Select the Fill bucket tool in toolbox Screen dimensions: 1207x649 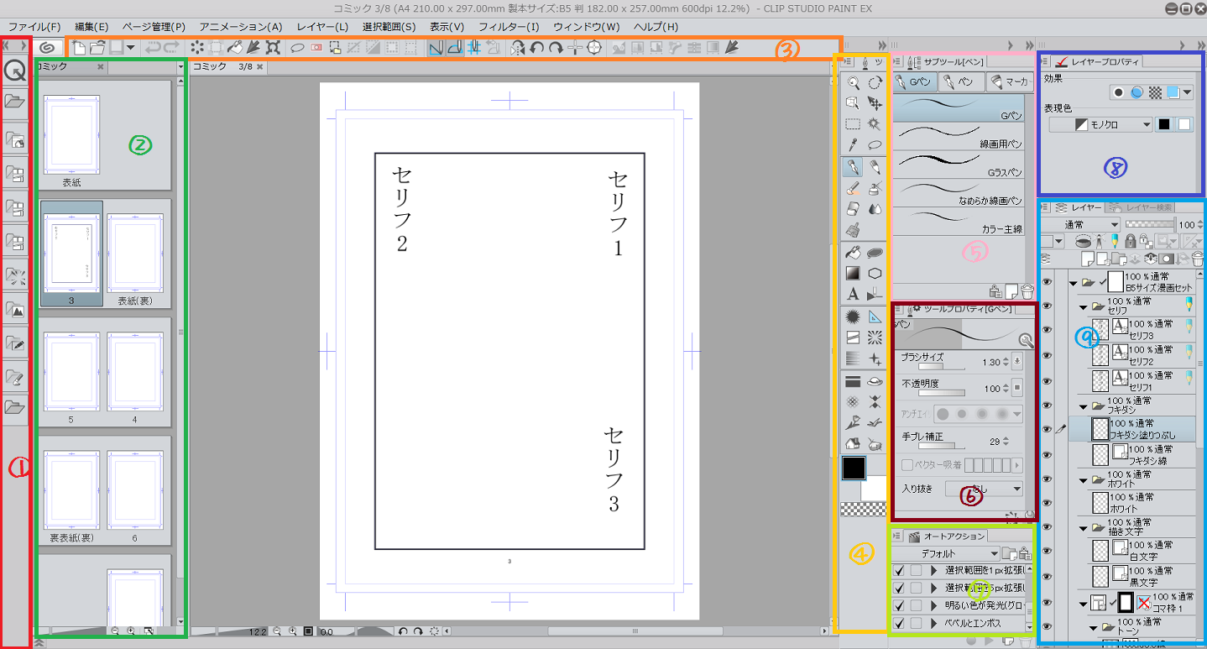click(853, 252)
